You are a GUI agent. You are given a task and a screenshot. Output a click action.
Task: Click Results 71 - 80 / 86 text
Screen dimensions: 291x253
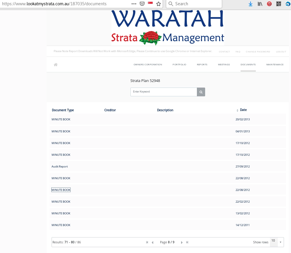67,242
